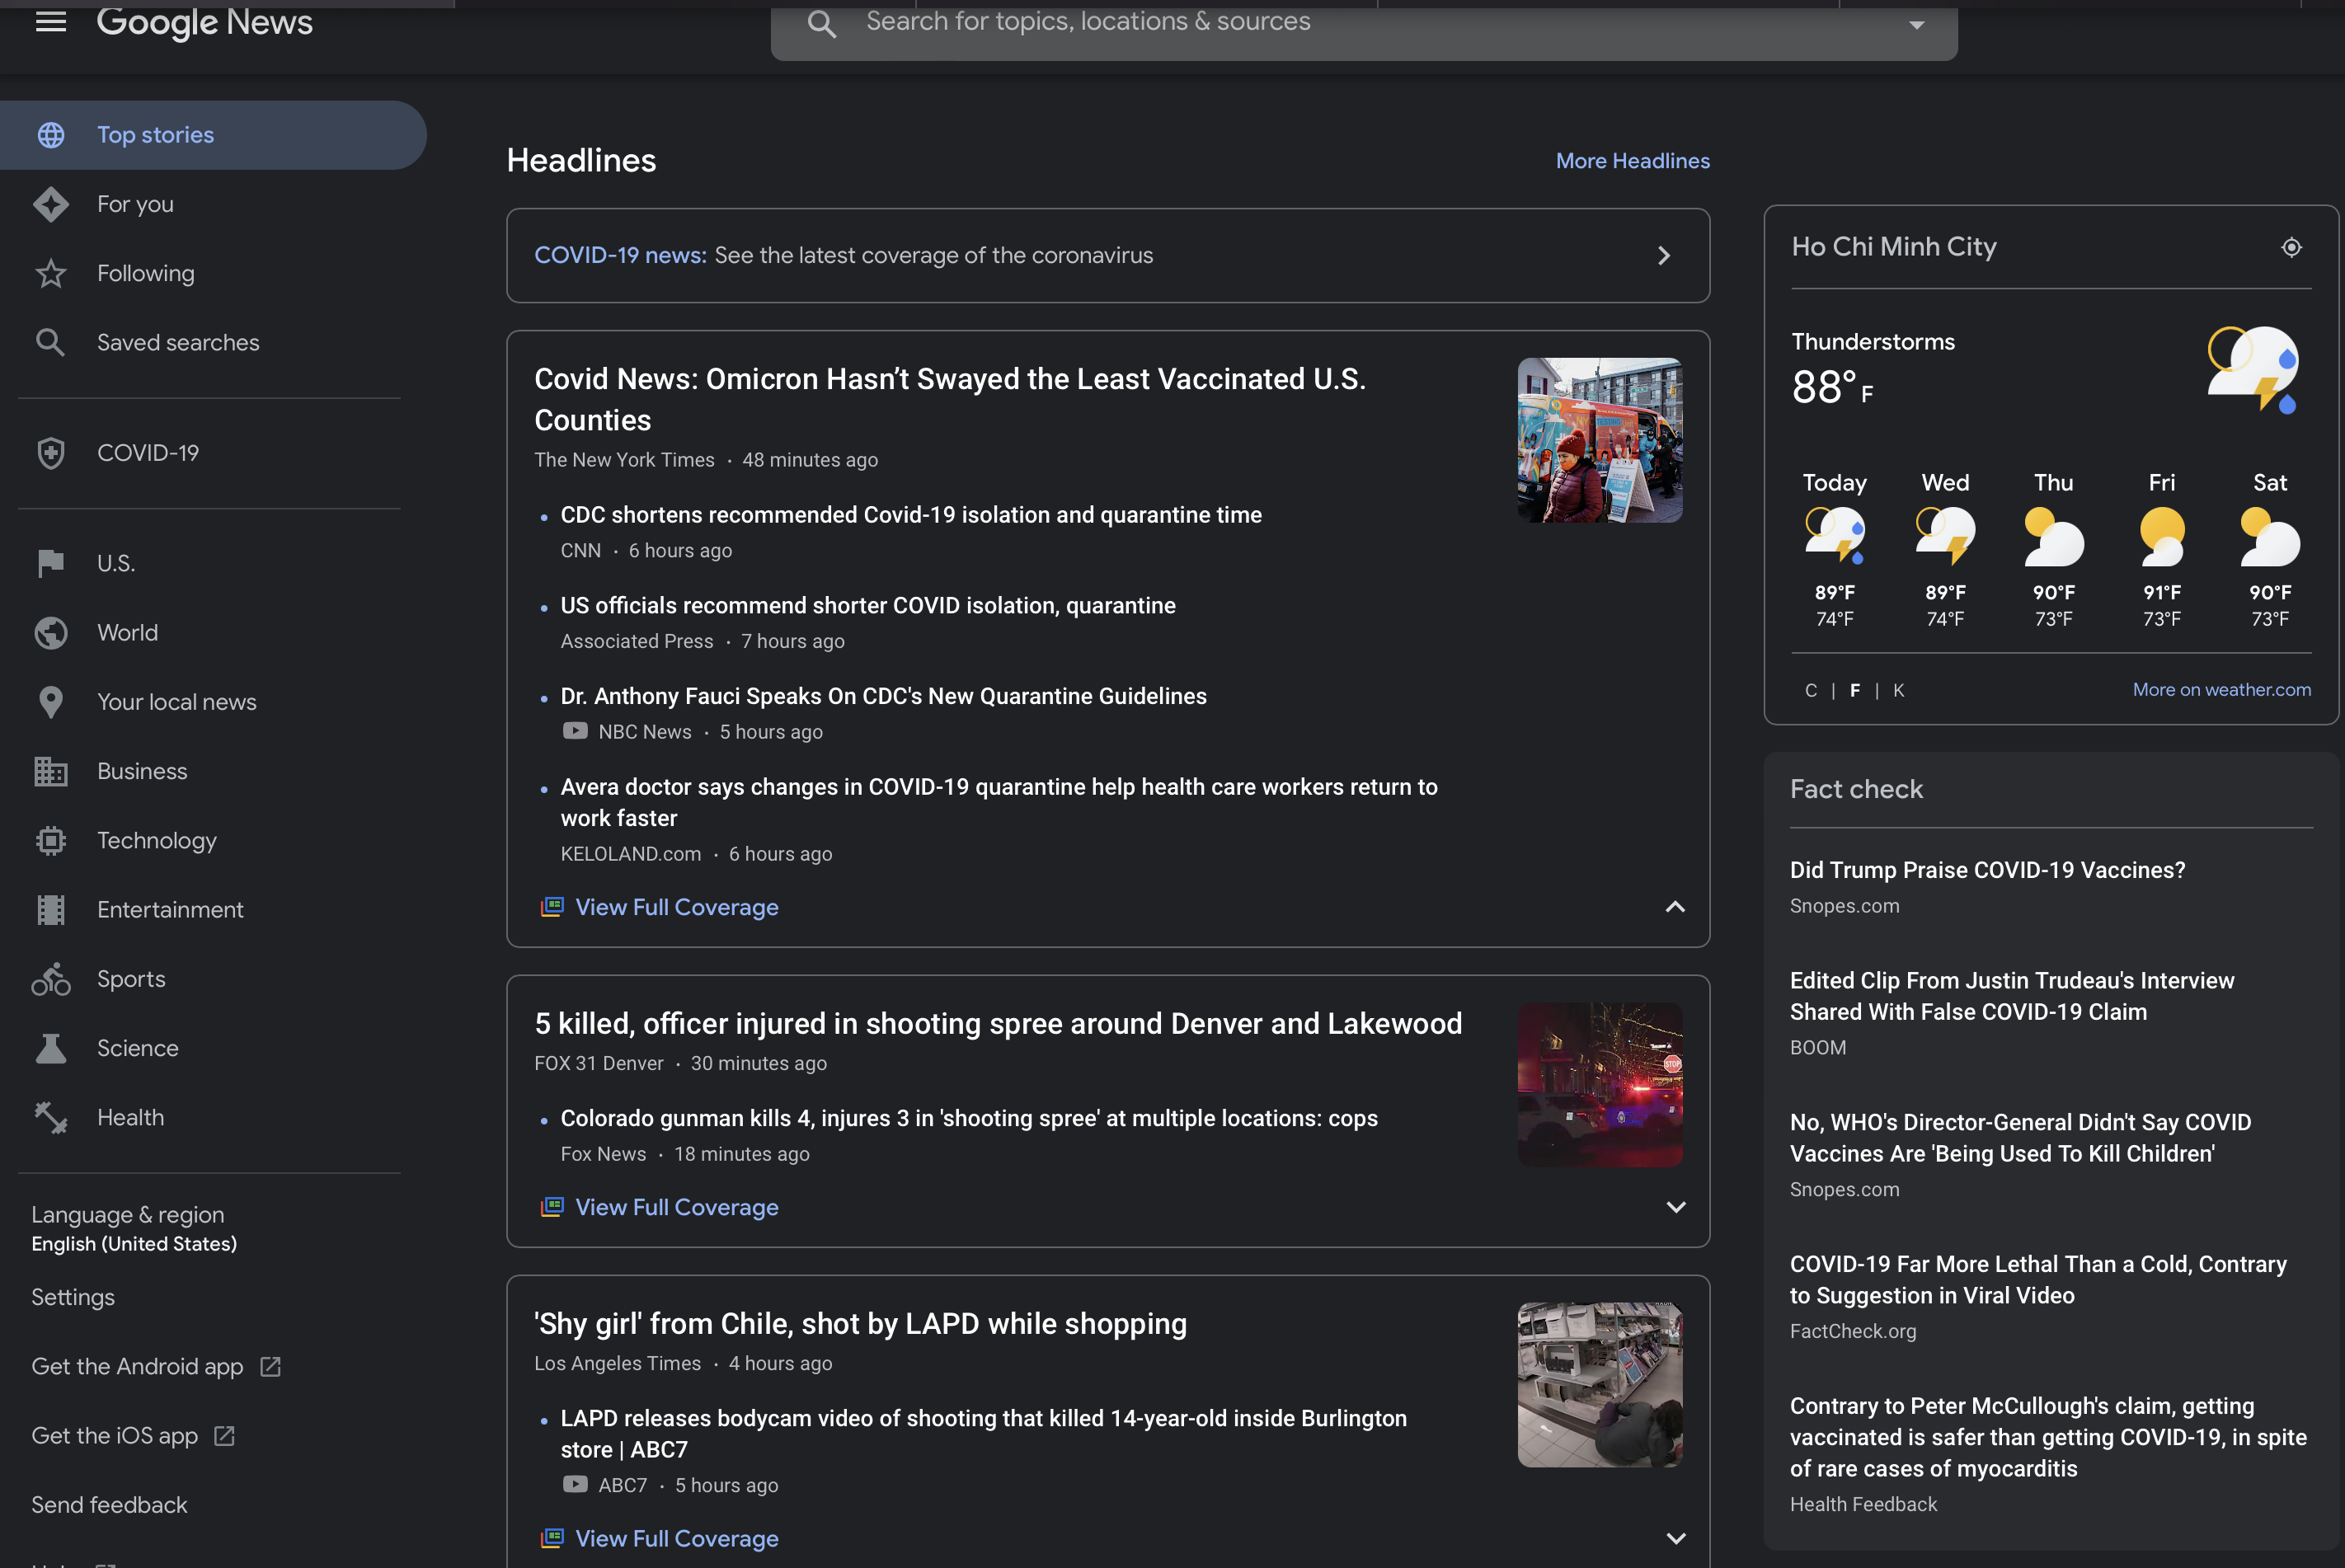Click the Sports bicycle icon in sidebar
The image size is (2345, 1568).
[51, 979]
